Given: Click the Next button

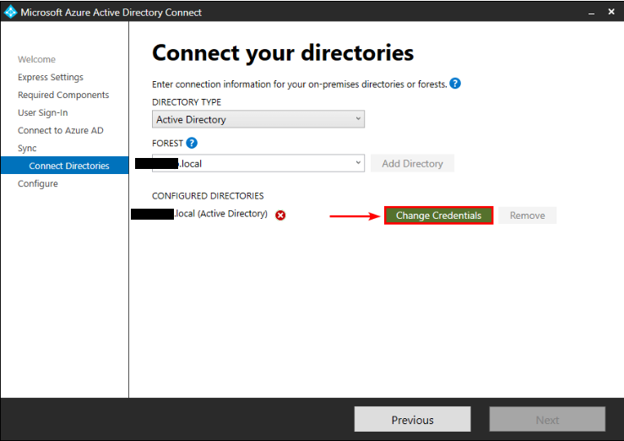Looking at the screenshot, I should point(547,419).
